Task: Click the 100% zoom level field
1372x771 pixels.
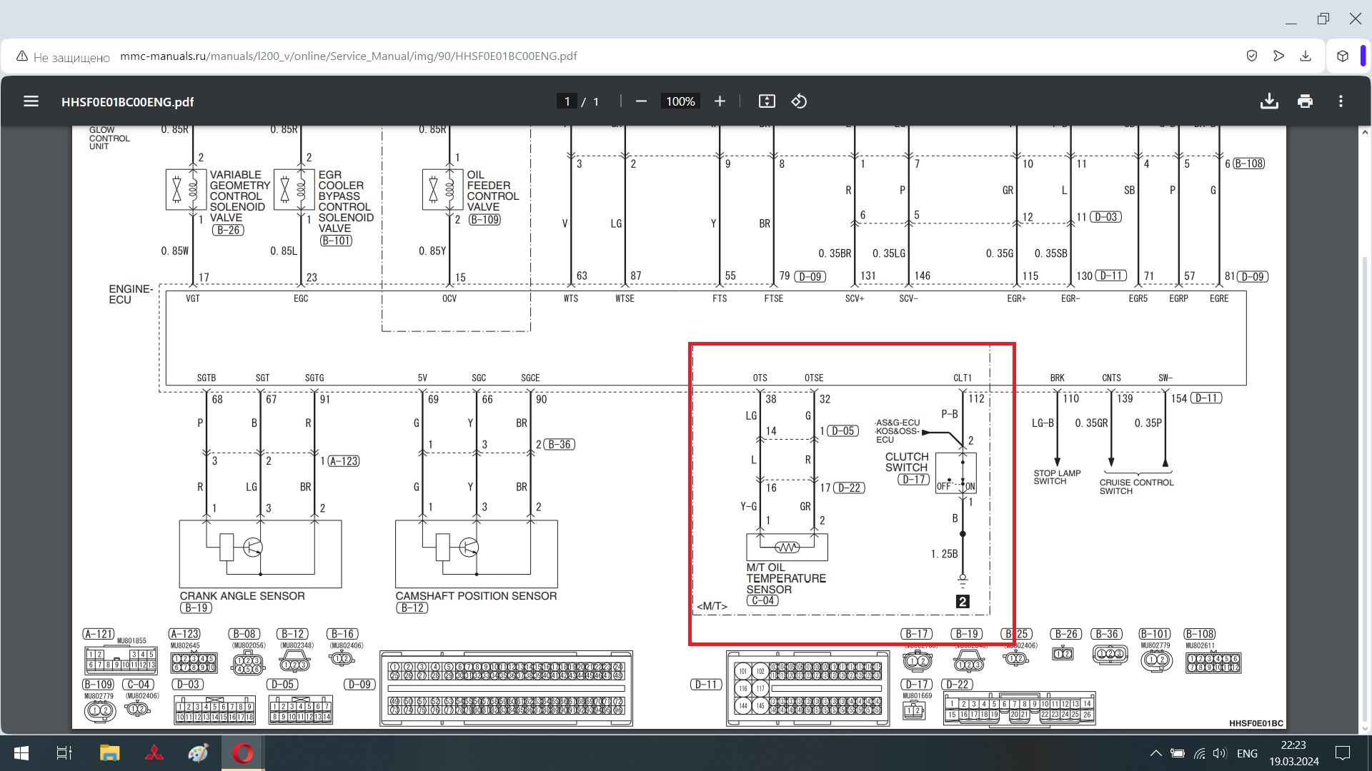Action: (x=680, y=101)
